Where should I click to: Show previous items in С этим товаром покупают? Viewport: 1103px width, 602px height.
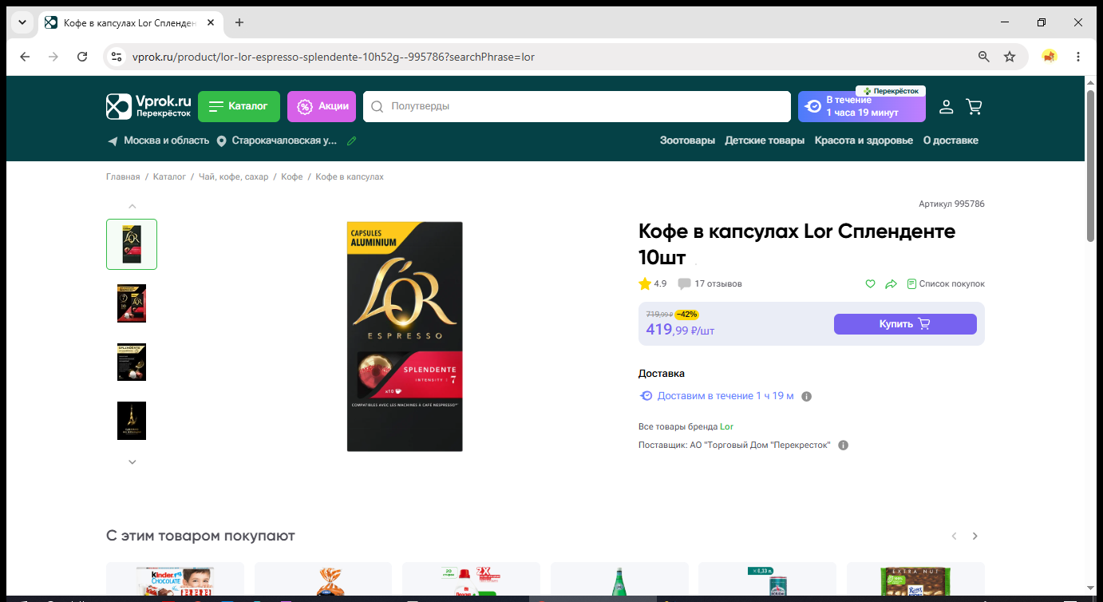tap(954, 536)
